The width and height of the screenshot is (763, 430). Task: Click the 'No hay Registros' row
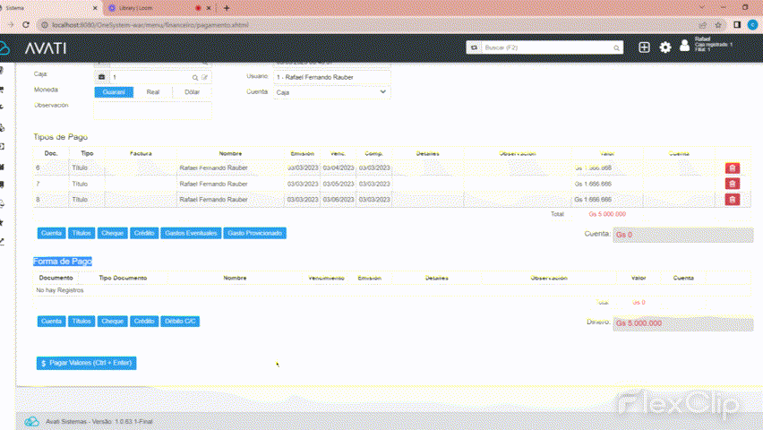[391, 290]
